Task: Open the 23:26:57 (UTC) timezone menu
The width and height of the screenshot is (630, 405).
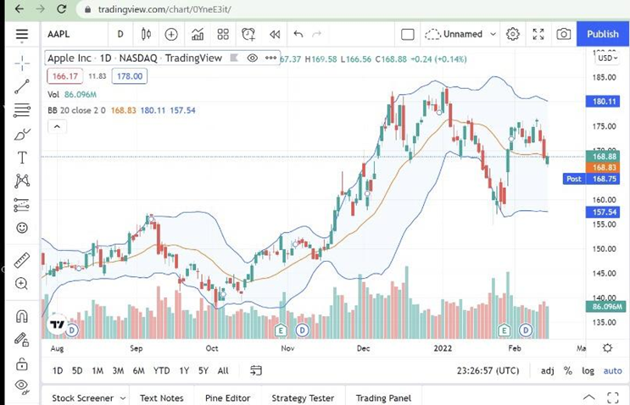Action: pyautogui.click(x=488, y=370)
